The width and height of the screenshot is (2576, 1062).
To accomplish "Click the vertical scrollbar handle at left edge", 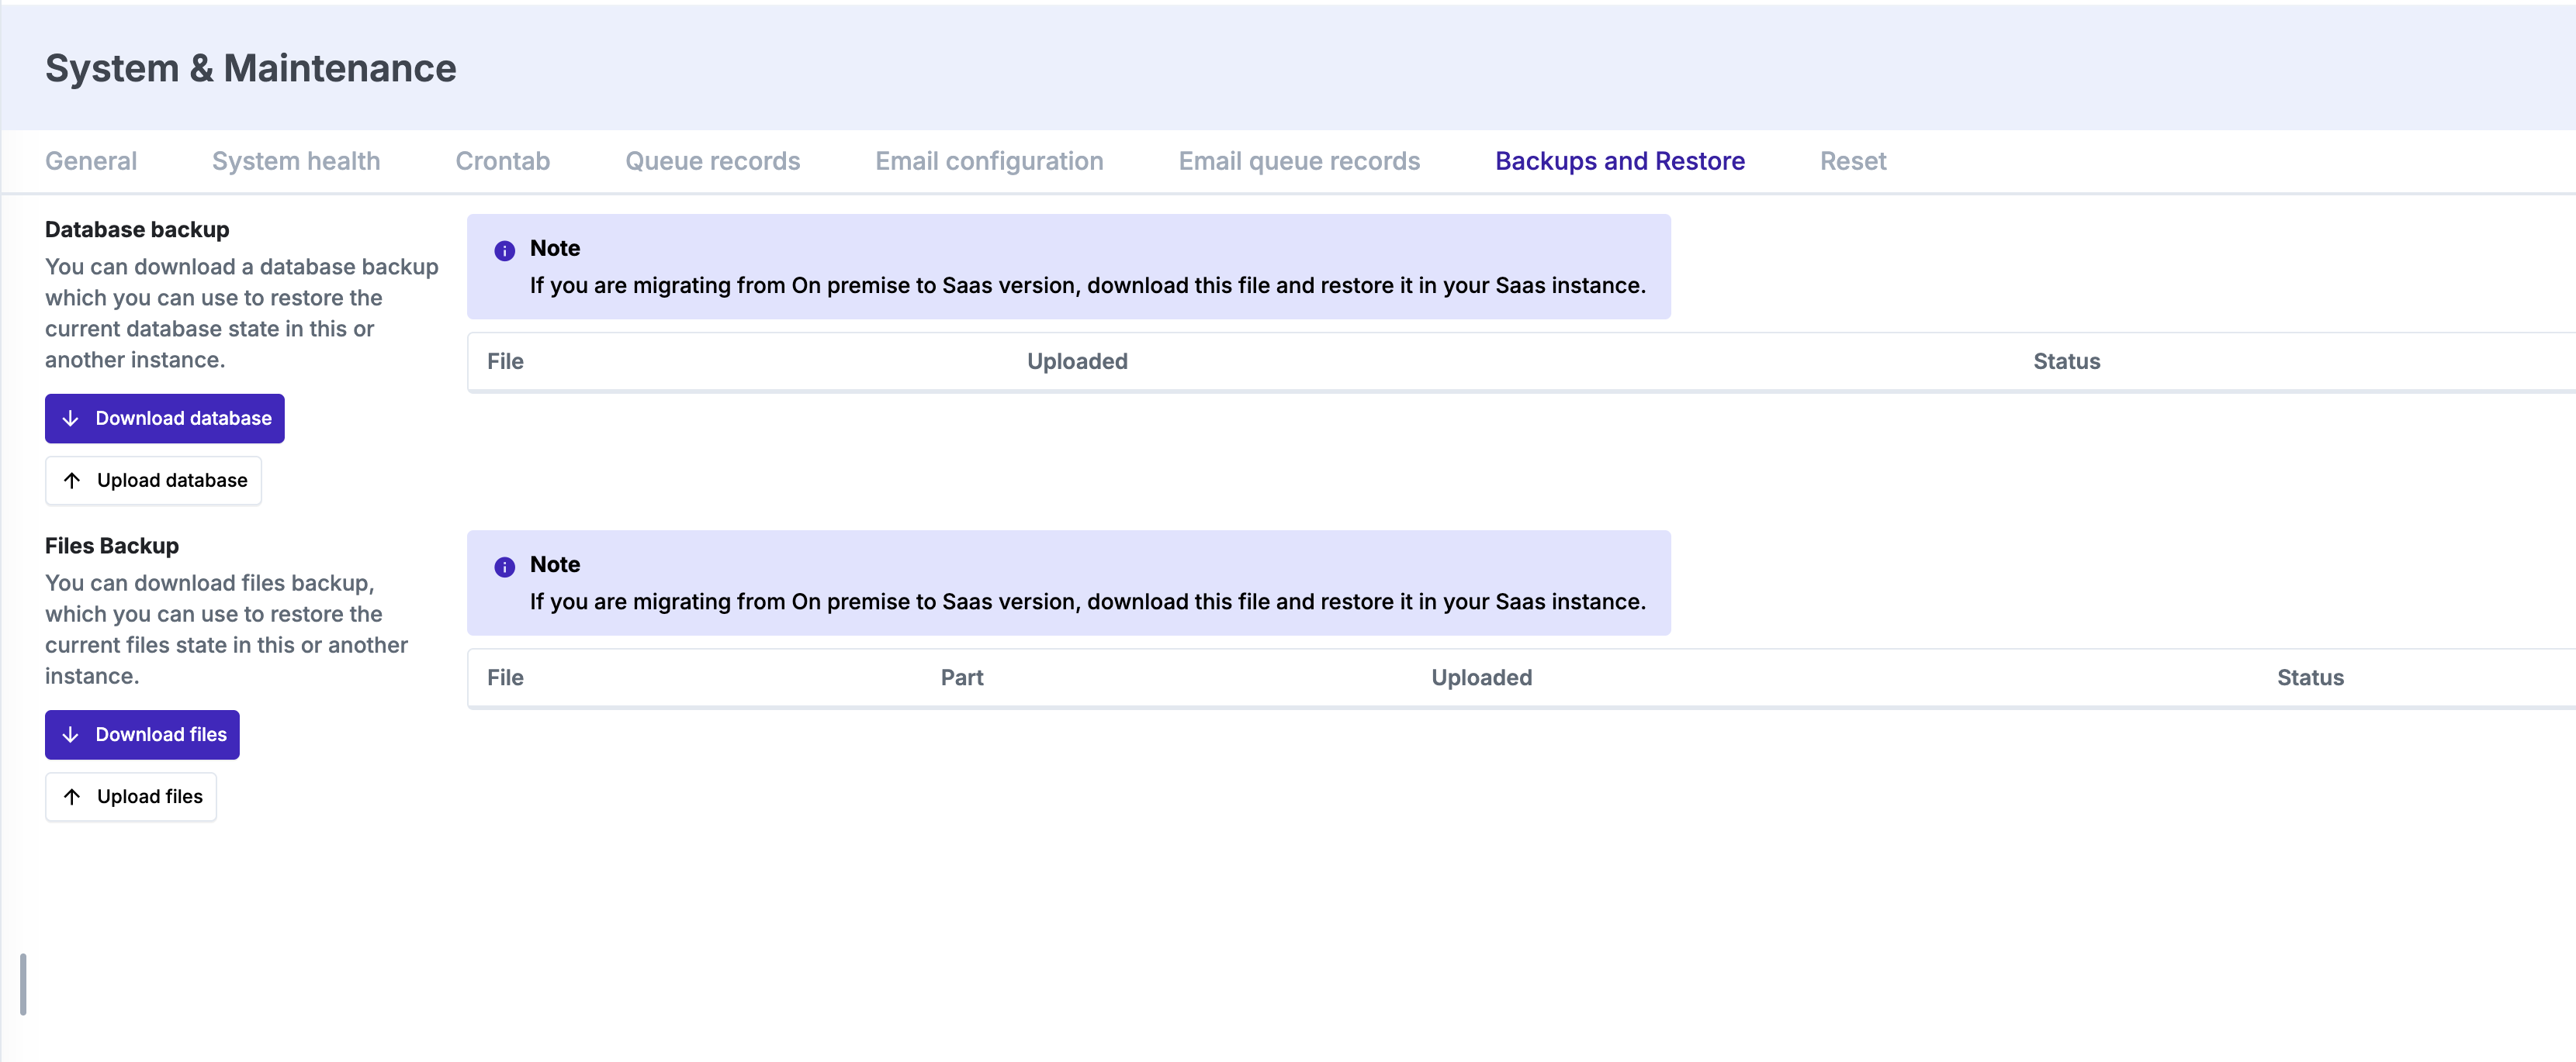I will [x=23, y=984].
